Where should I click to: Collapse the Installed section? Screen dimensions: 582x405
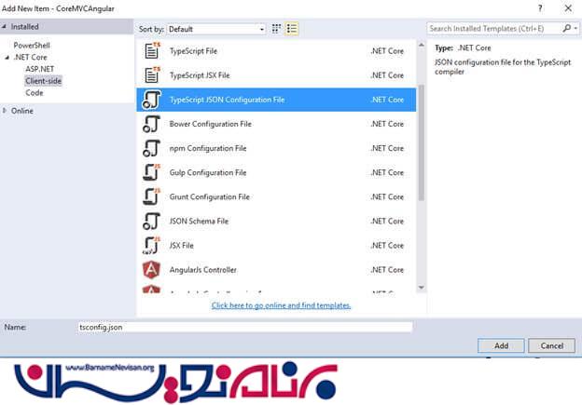(x=5, y=27)
